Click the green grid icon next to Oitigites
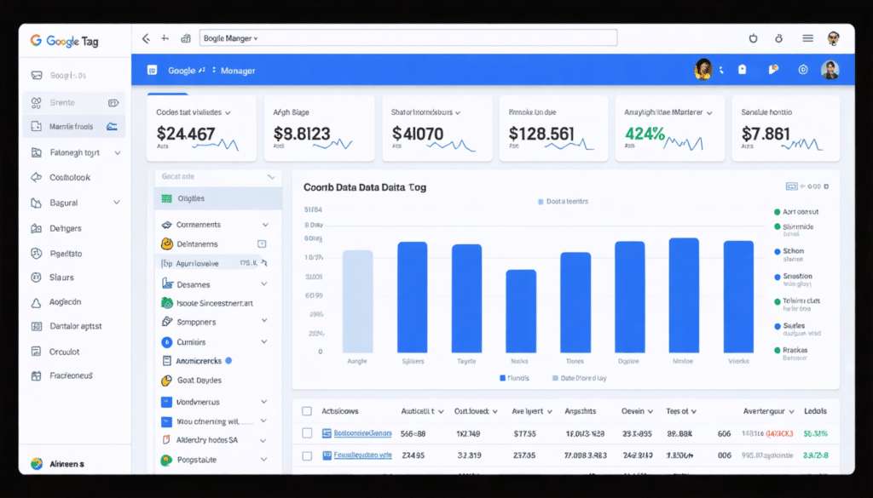The width and height of the screenshot is (873, 498). click(166, 198)
